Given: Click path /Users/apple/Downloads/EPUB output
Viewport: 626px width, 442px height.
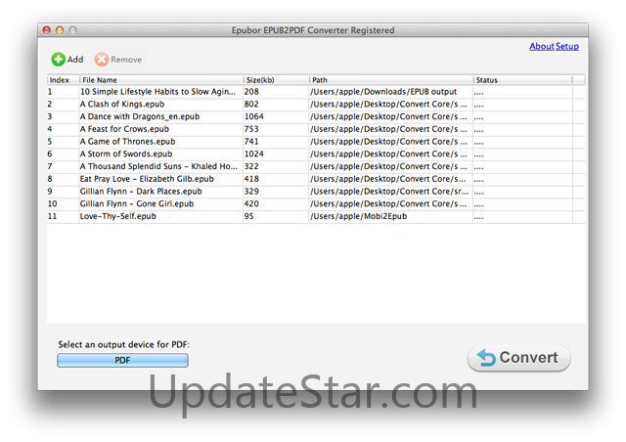Looking at the screenshot, I should [x=383, y=92].
